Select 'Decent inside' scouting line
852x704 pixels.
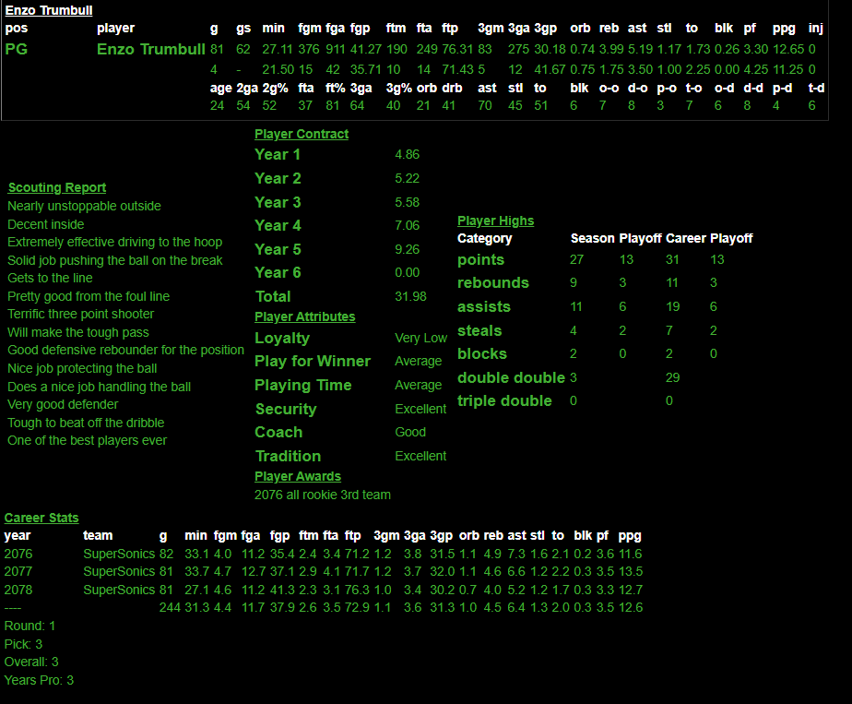click(46, 224)
